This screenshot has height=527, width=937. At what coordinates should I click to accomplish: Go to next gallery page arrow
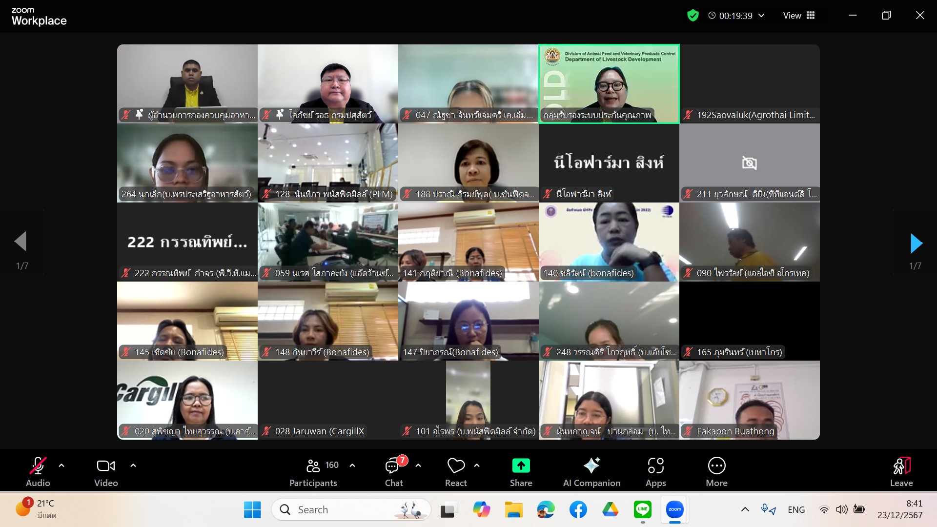pyautogui.click(x=916, y=243)
